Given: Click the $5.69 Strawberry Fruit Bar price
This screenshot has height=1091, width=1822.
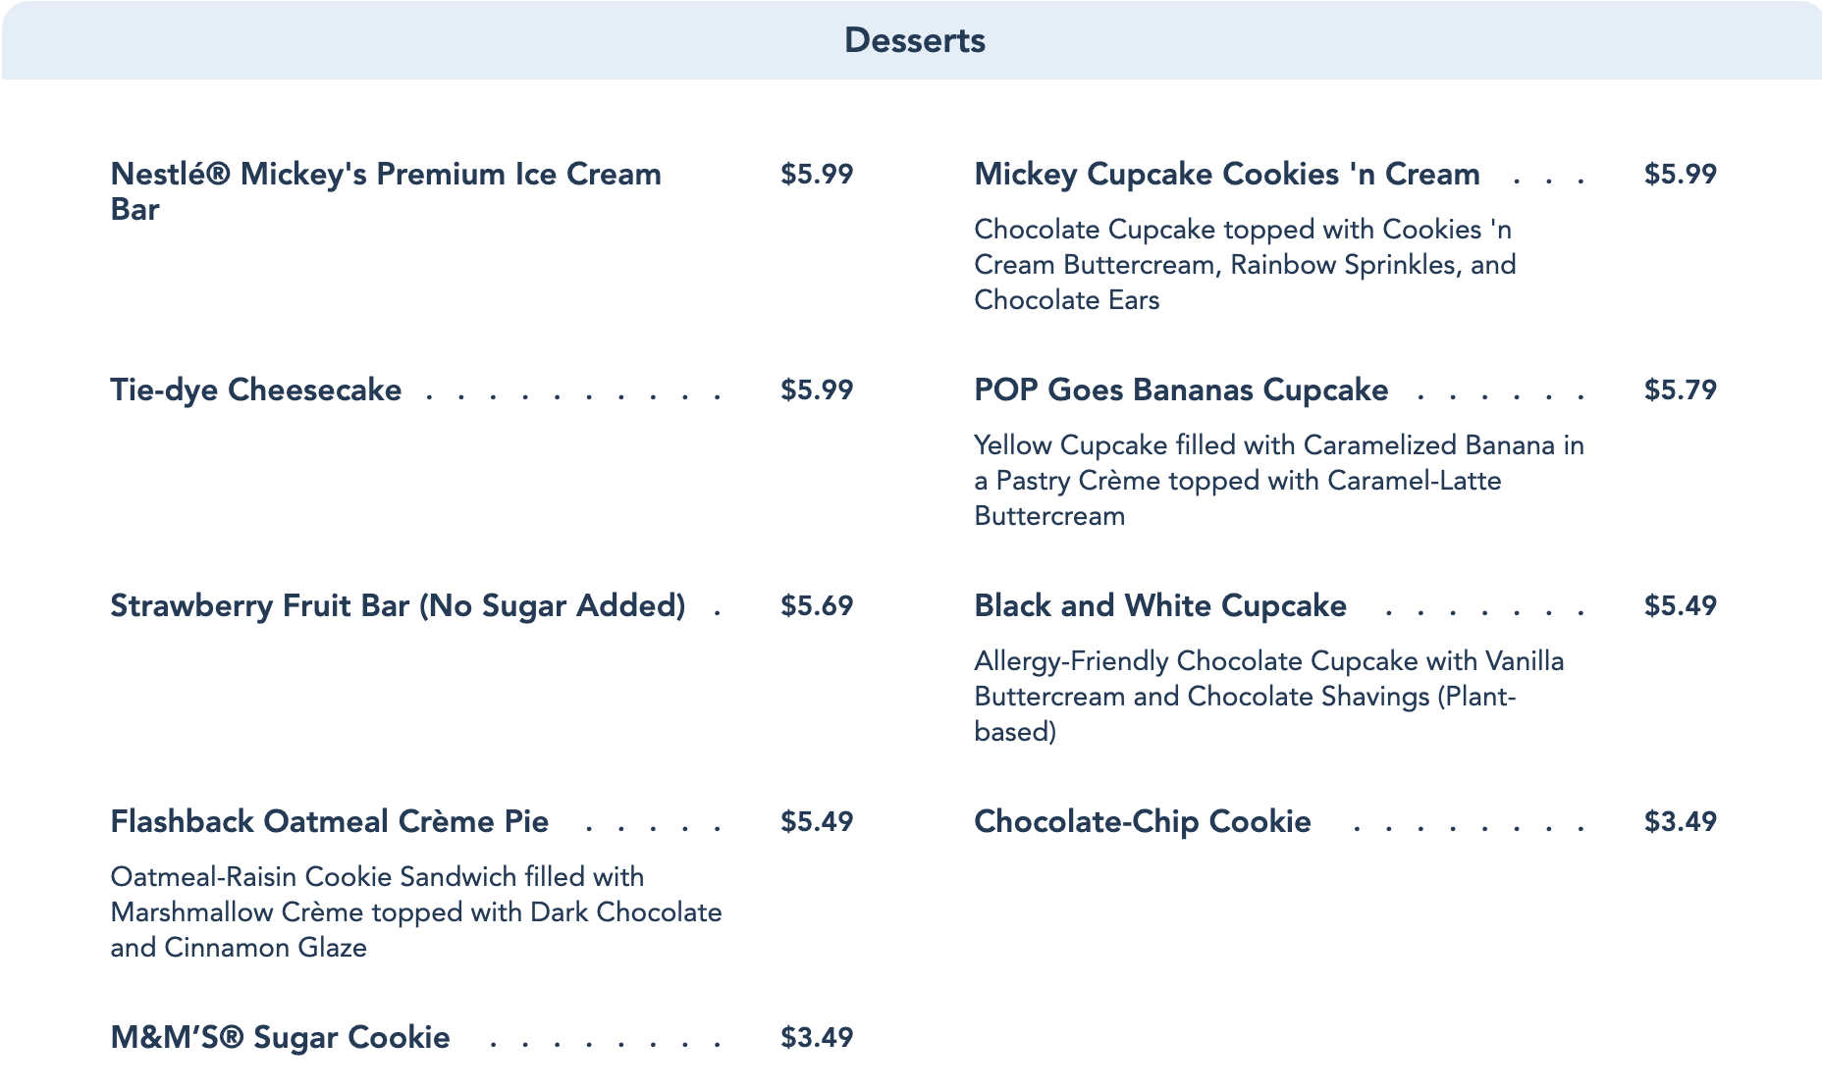Looking at the screenshot, I should coord(816,605).
